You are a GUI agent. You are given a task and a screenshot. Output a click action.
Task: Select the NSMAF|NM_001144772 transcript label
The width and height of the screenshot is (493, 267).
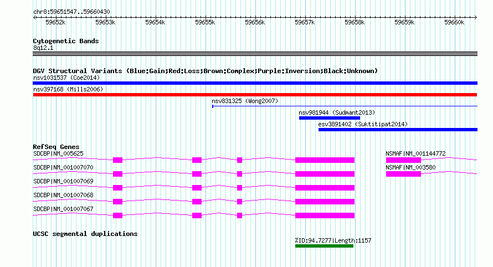(415, 154)
